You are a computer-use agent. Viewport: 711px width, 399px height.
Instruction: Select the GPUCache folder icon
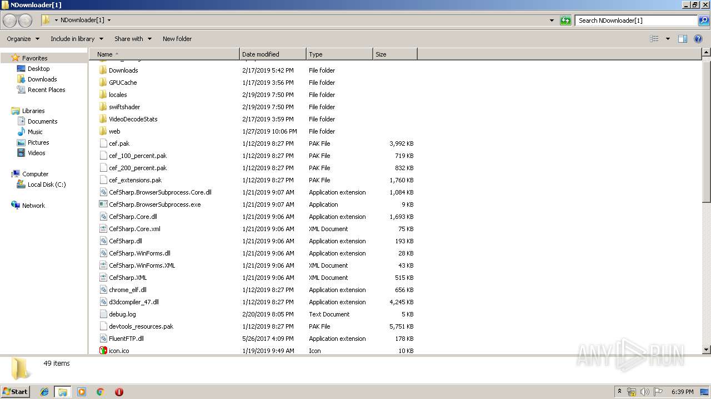tap(103, 83)
